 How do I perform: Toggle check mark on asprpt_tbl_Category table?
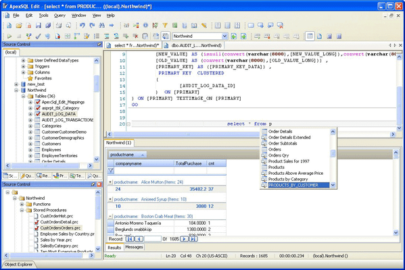[37, 108]
